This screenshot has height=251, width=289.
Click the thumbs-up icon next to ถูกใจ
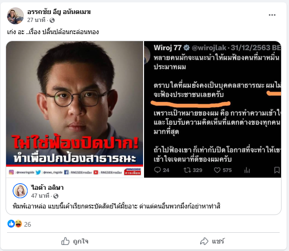[x=65, y=241]
